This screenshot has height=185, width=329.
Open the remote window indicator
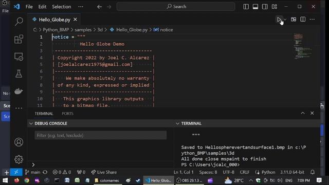click(x=16, y=172)
